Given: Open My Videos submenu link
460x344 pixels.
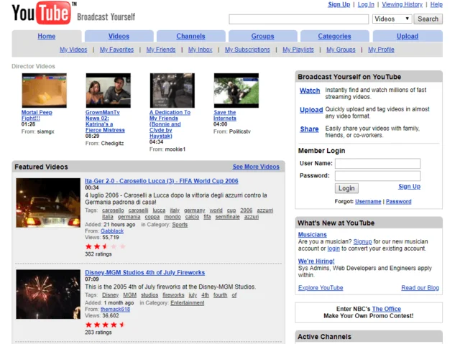Looking at the screenshot, I should (x=73, y=50).
